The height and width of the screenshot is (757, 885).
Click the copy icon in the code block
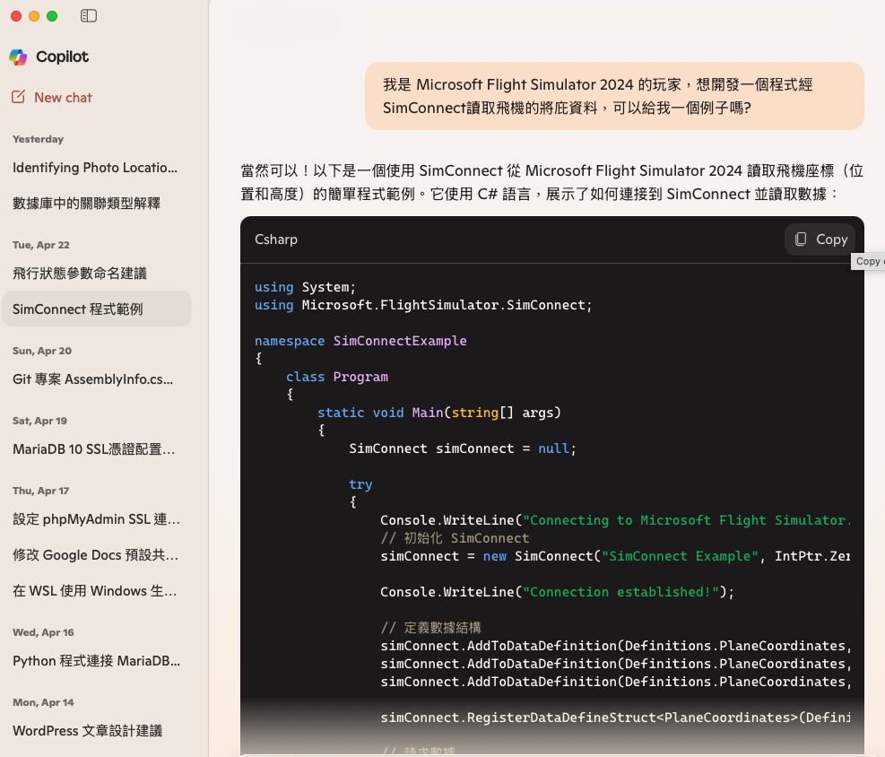pyautogui.click(x=801, y=239)
